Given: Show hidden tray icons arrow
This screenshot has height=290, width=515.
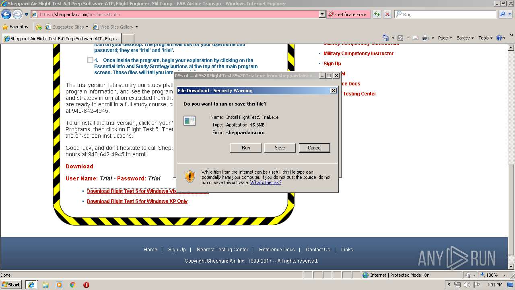Looking at the screenshot, I should point(449,285).
